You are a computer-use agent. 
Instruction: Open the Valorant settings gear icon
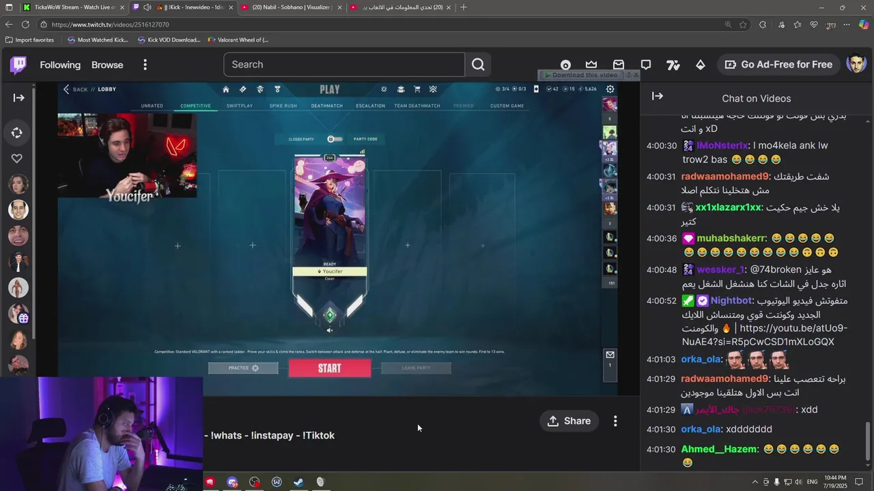point(610,89)
